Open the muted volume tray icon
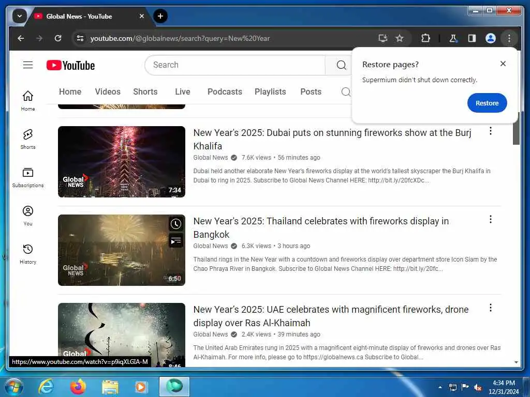Screen dimensions: 530x397 tap(478, 387)
